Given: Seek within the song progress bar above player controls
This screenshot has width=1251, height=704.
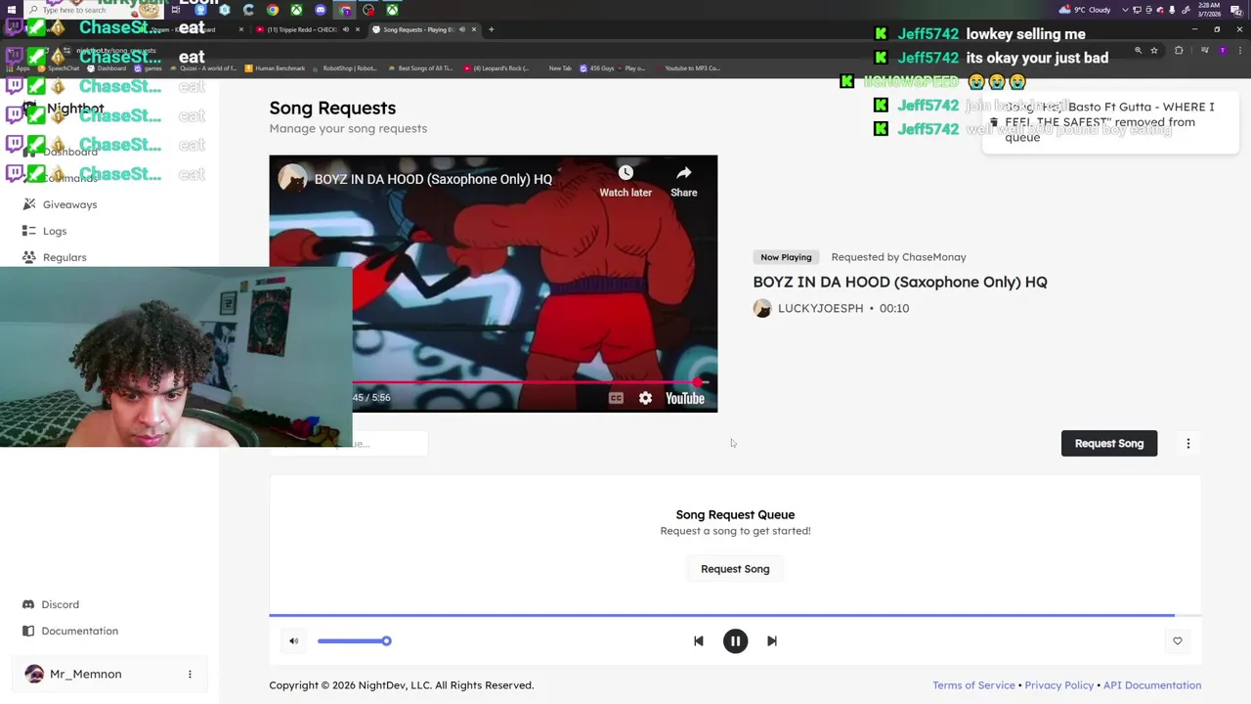Looking at the screenshot, I should coord(735,615).
